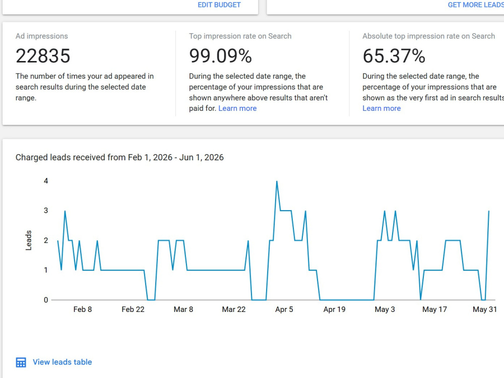Click the Apr 19 axis label
This screenshot has width=504, height=378.
pyautogui.click(x=334, y=309)
